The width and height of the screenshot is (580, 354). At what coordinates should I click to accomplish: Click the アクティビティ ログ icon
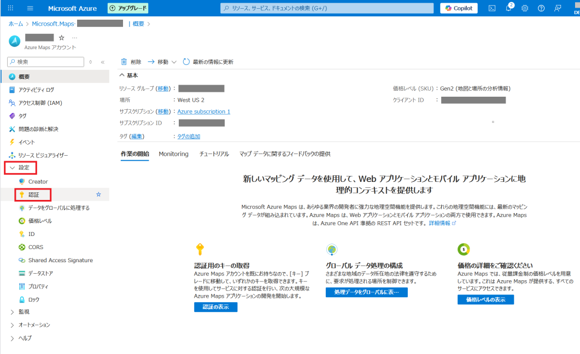tap(12, 90)
